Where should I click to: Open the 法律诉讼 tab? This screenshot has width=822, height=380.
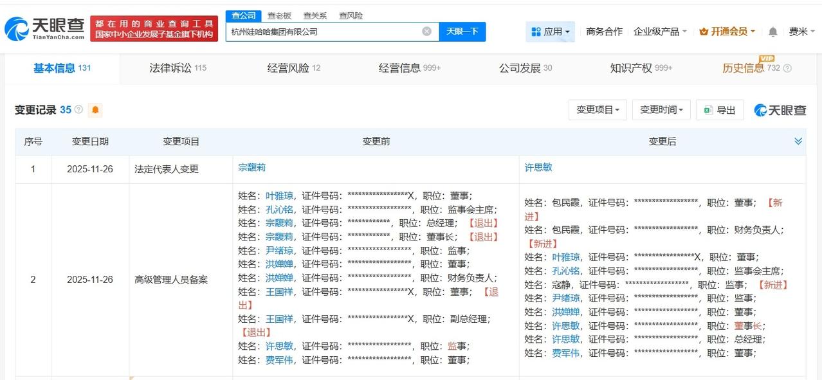(x=178, y=68)
